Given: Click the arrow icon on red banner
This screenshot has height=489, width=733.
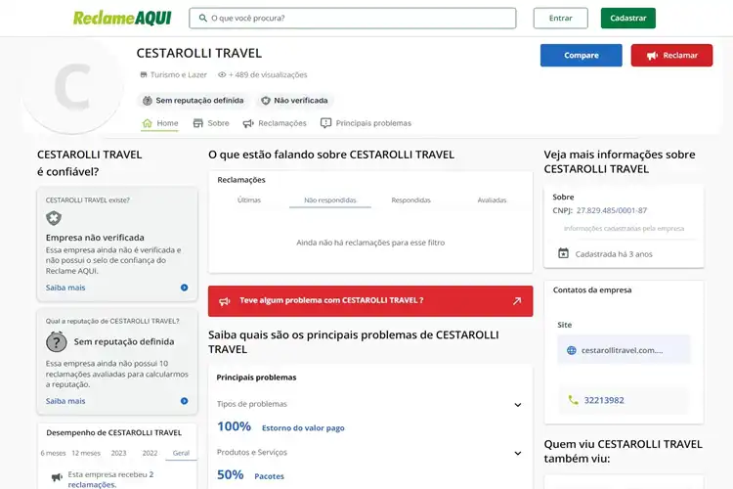Looking at the screenshot, I should [x=517, y=301].
